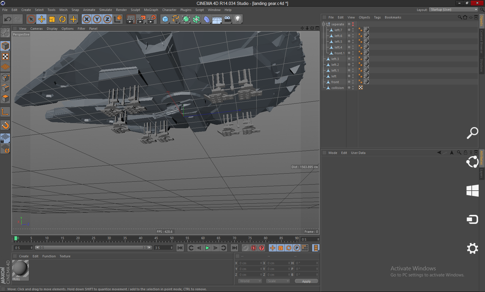
Task: Open the MoGraph menu
Action: 151,10
